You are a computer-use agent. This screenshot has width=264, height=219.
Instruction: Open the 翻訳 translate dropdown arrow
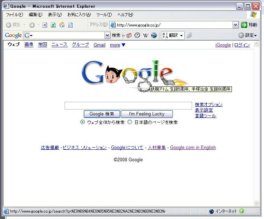(x=181, y=35)
